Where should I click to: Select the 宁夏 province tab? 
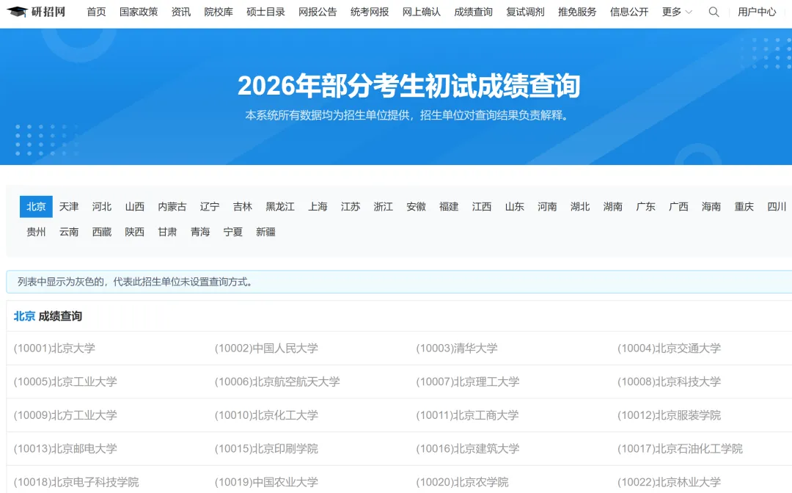233,232
